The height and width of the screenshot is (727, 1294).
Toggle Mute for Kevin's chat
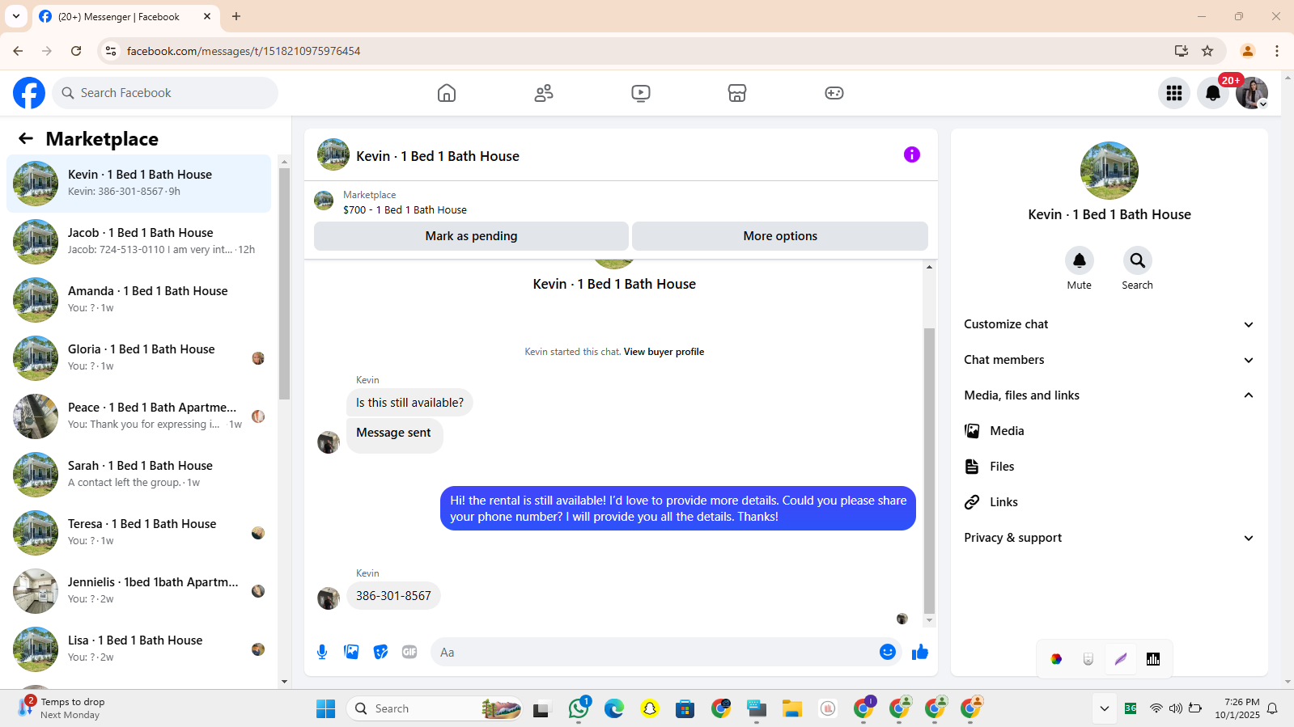coord(1080,260)
